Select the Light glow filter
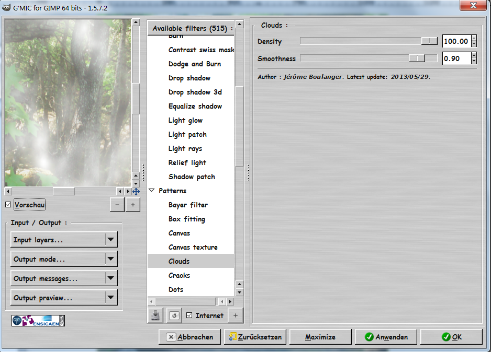This screenshot has height=352, width=491. [x=191, y=120]
